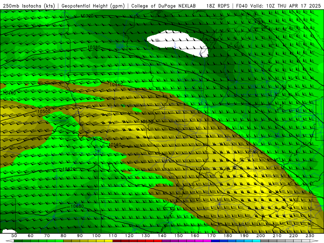The image size is (324, 243).
Task: Click the right arrow cap of the colorbar
Action: (314, 241)
